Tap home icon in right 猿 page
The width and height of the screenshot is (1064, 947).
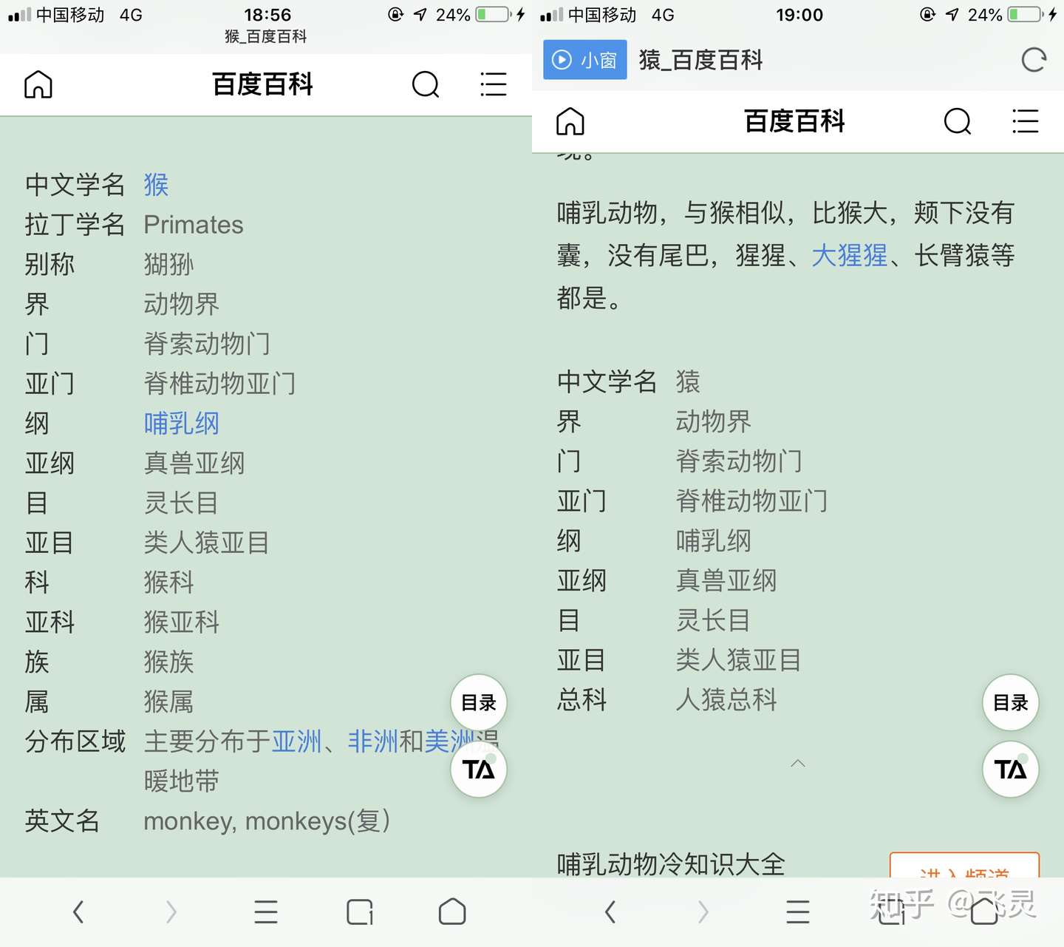click(570, 121)
